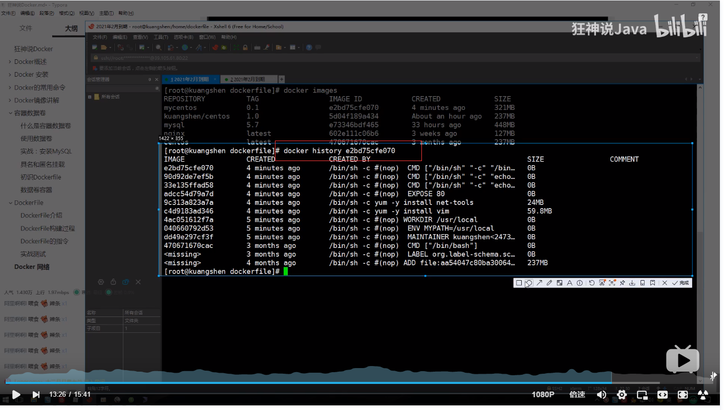
Task: Select the rectangle annotation tool
Action: [519, 283]
